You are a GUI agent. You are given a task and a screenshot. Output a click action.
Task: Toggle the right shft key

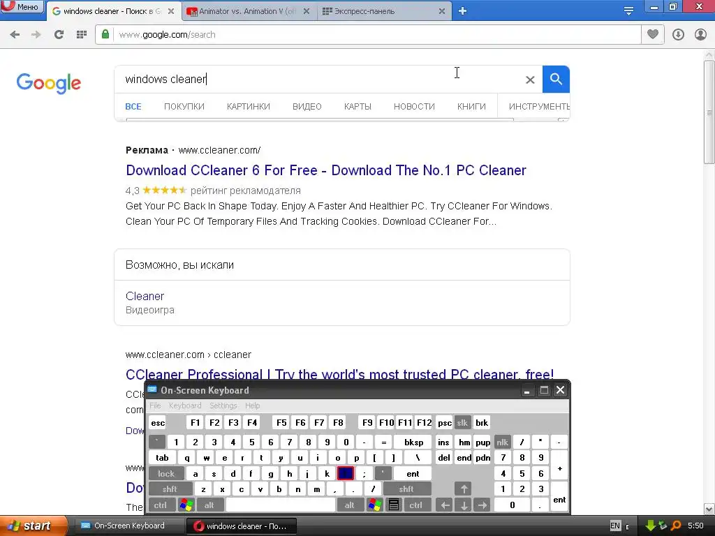click(406, 489)
